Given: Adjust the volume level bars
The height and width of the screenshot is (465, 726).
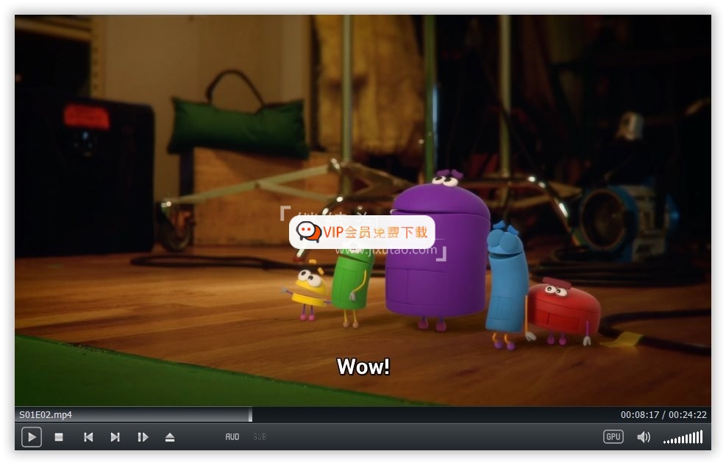Looking at the screenshot, I should pyautogui.click(x=683, y=437).
